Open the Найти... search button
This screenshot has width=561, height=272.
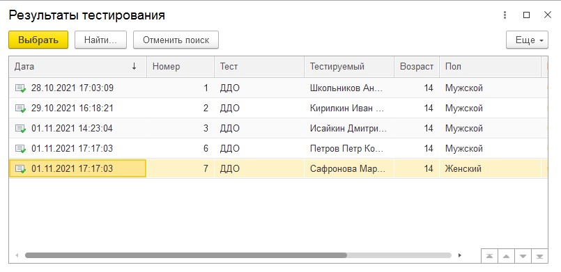(x=100, y=40)
